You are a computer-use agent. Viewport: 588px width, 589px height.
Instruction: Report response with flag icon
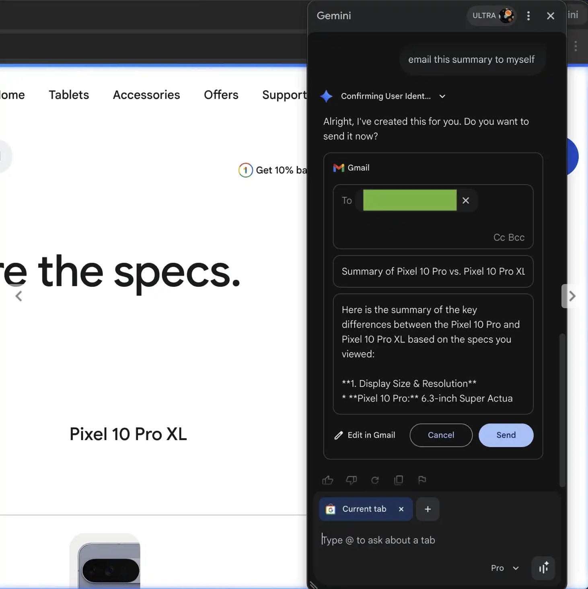[x=422, y=480]
